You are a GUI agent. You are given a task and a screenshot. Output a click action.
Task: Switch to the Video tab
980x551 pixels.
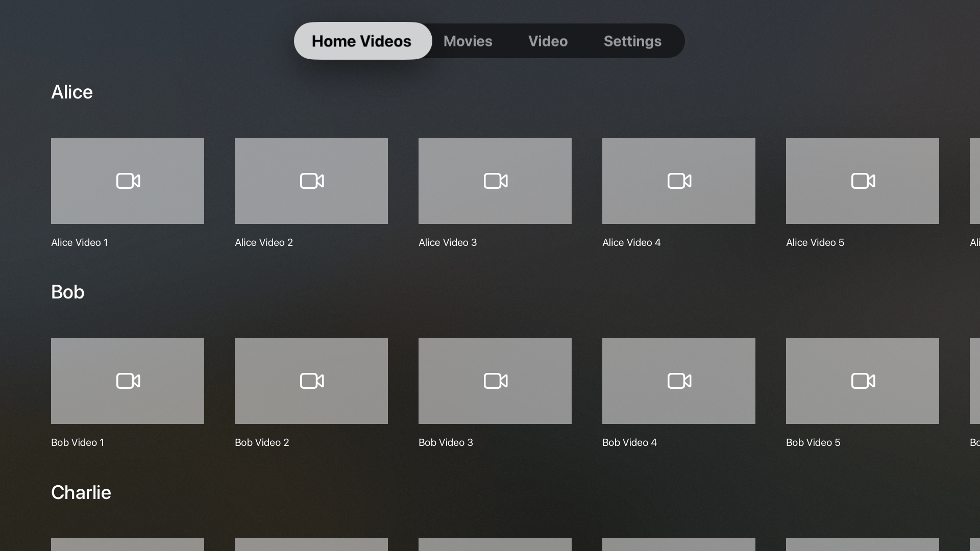point(547,41)
